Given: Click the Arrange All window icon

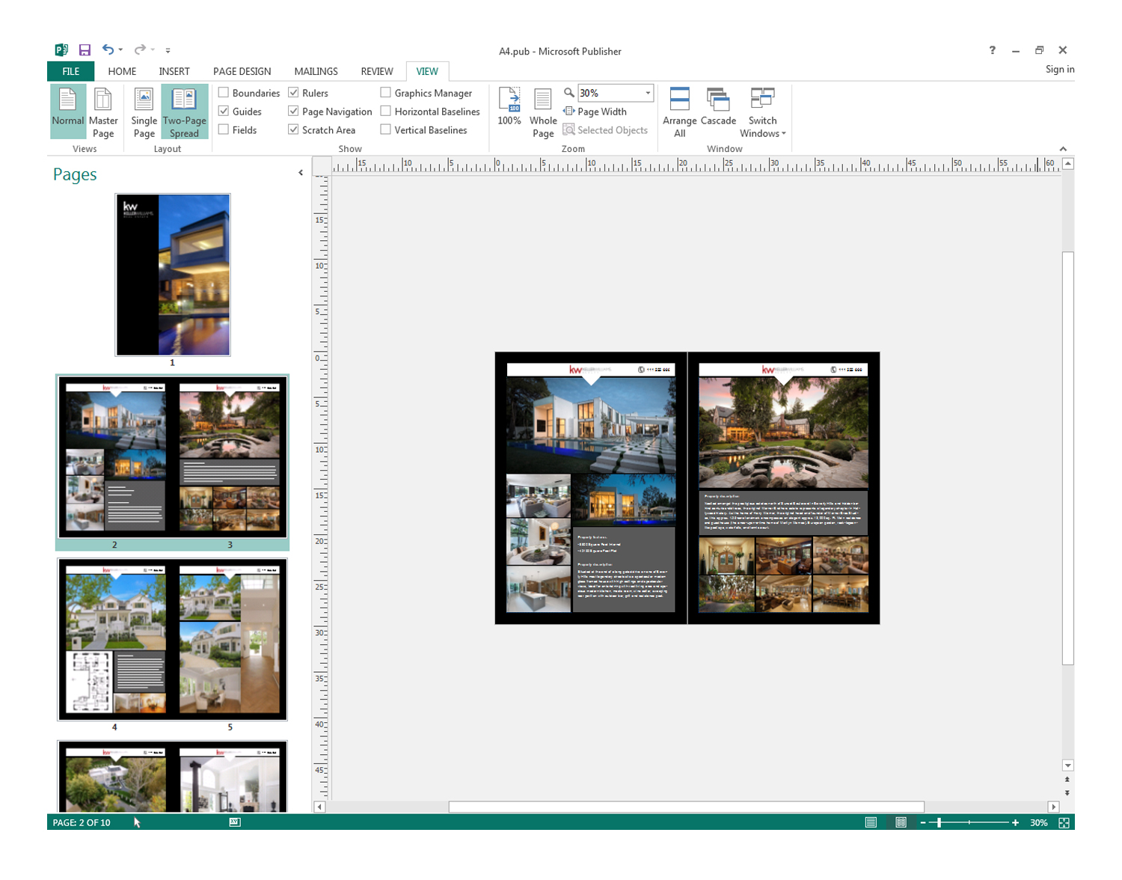Looking at the screenshot, I should click(x=679, y=111).
